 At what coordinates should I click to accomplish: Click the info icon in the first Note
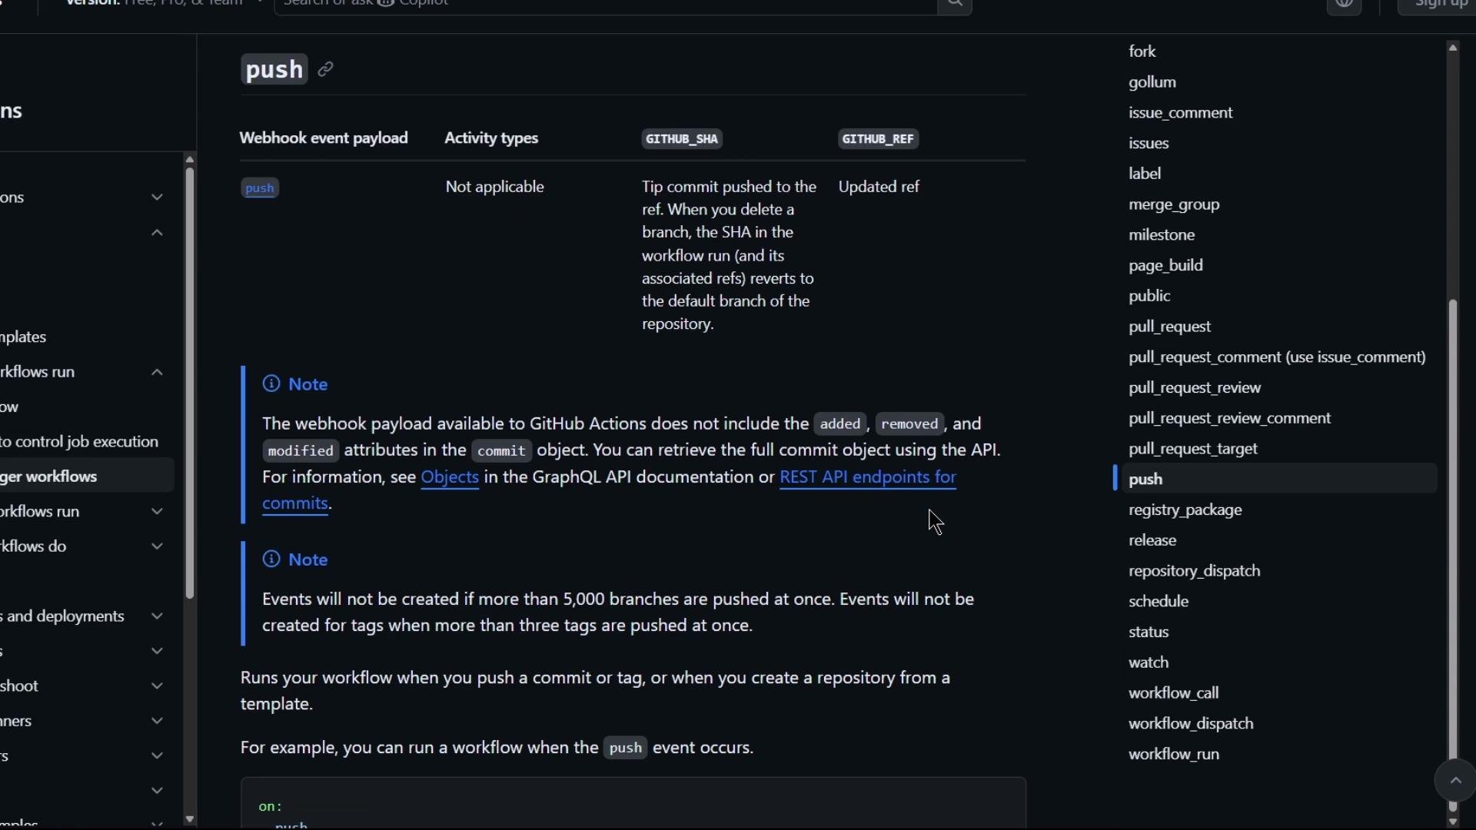point(271,383)
